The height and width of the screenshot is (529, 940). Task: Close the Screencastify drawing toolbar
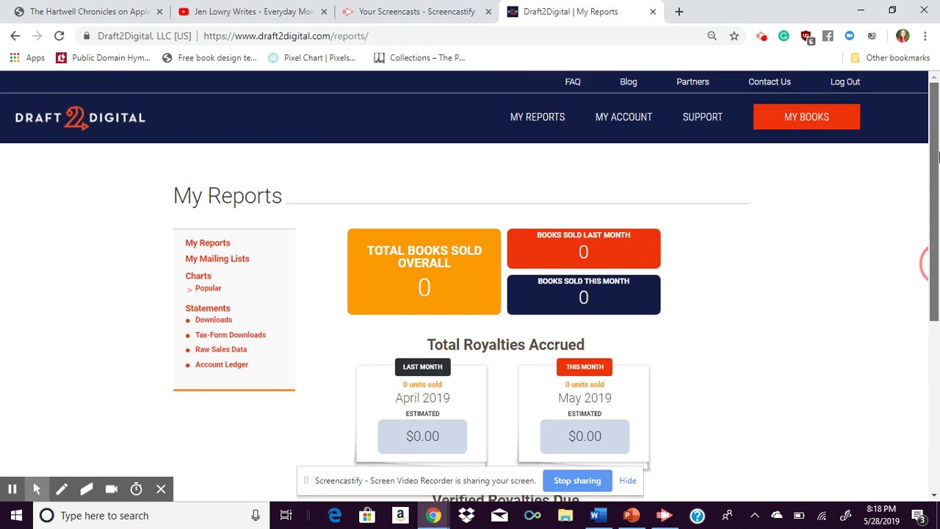click(161, 489)
